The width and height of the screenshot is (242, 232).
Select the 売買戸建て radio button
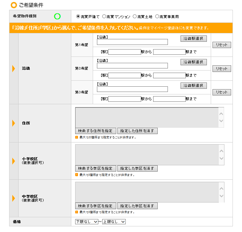point(78,16)
